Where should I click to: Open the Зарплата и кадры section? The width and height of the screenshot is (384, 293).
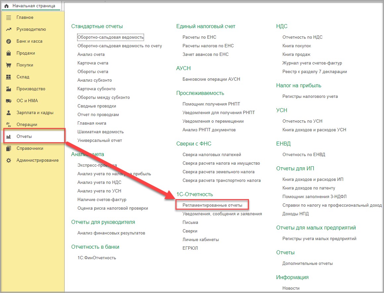35,112
